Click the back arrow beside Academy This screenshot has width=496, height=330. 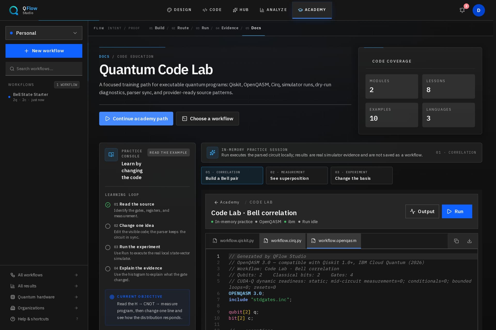[216, 202]
